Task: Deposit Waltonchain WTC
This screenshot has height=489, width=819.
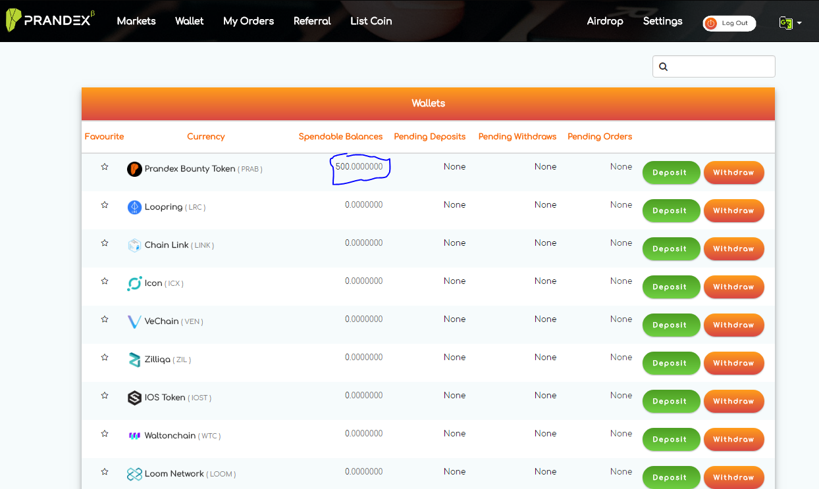Action: pos(671,440)
